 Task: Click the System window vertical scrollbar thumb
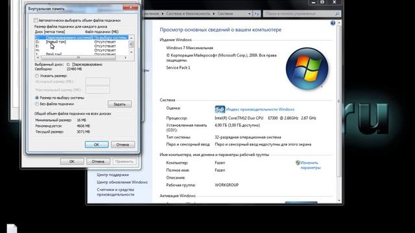pos(339,101)
